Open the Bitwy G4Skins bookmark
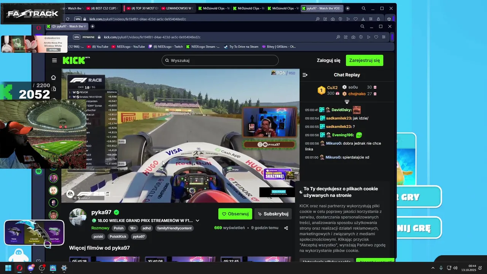This screenshot has width=487, height=274. [279, 47]
